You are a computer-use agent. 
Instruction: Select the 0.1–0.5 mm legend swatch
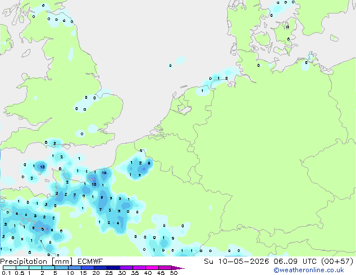[x=10, y=268]
